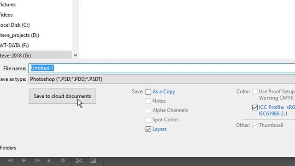The height and width of the screenshot is (166, 295).
Task: Open timeline playback settings gear
Action: (63, 160)
